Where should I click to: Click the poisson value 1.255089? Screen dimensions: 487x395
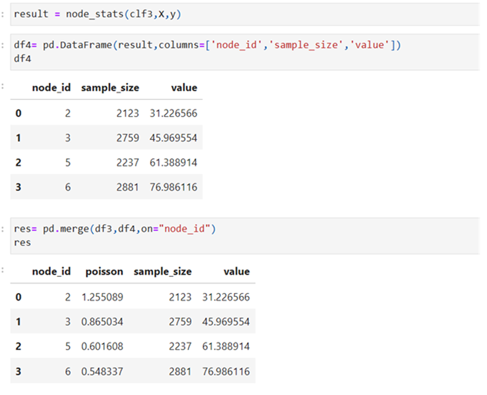click(x=104, y=297)
